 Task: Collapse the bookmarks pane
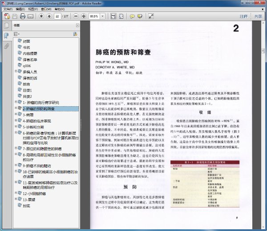(77, 25)
